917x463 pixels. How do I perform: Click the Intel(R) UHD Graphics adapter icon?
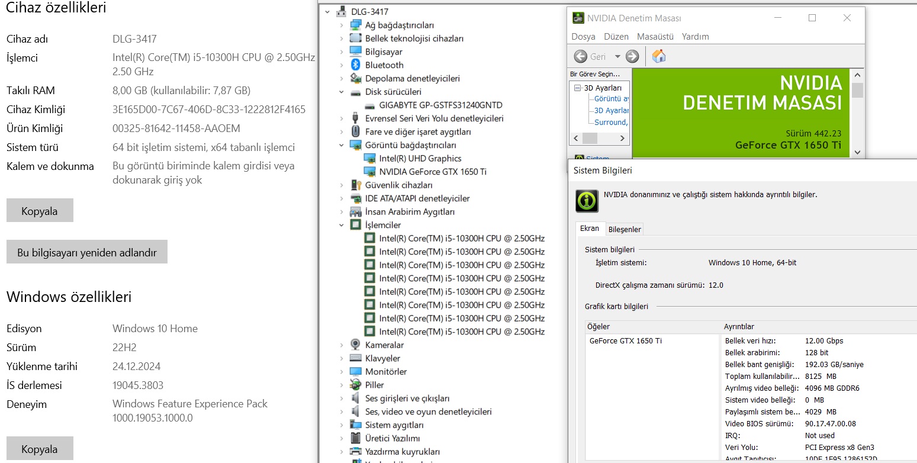coord(369,158)
